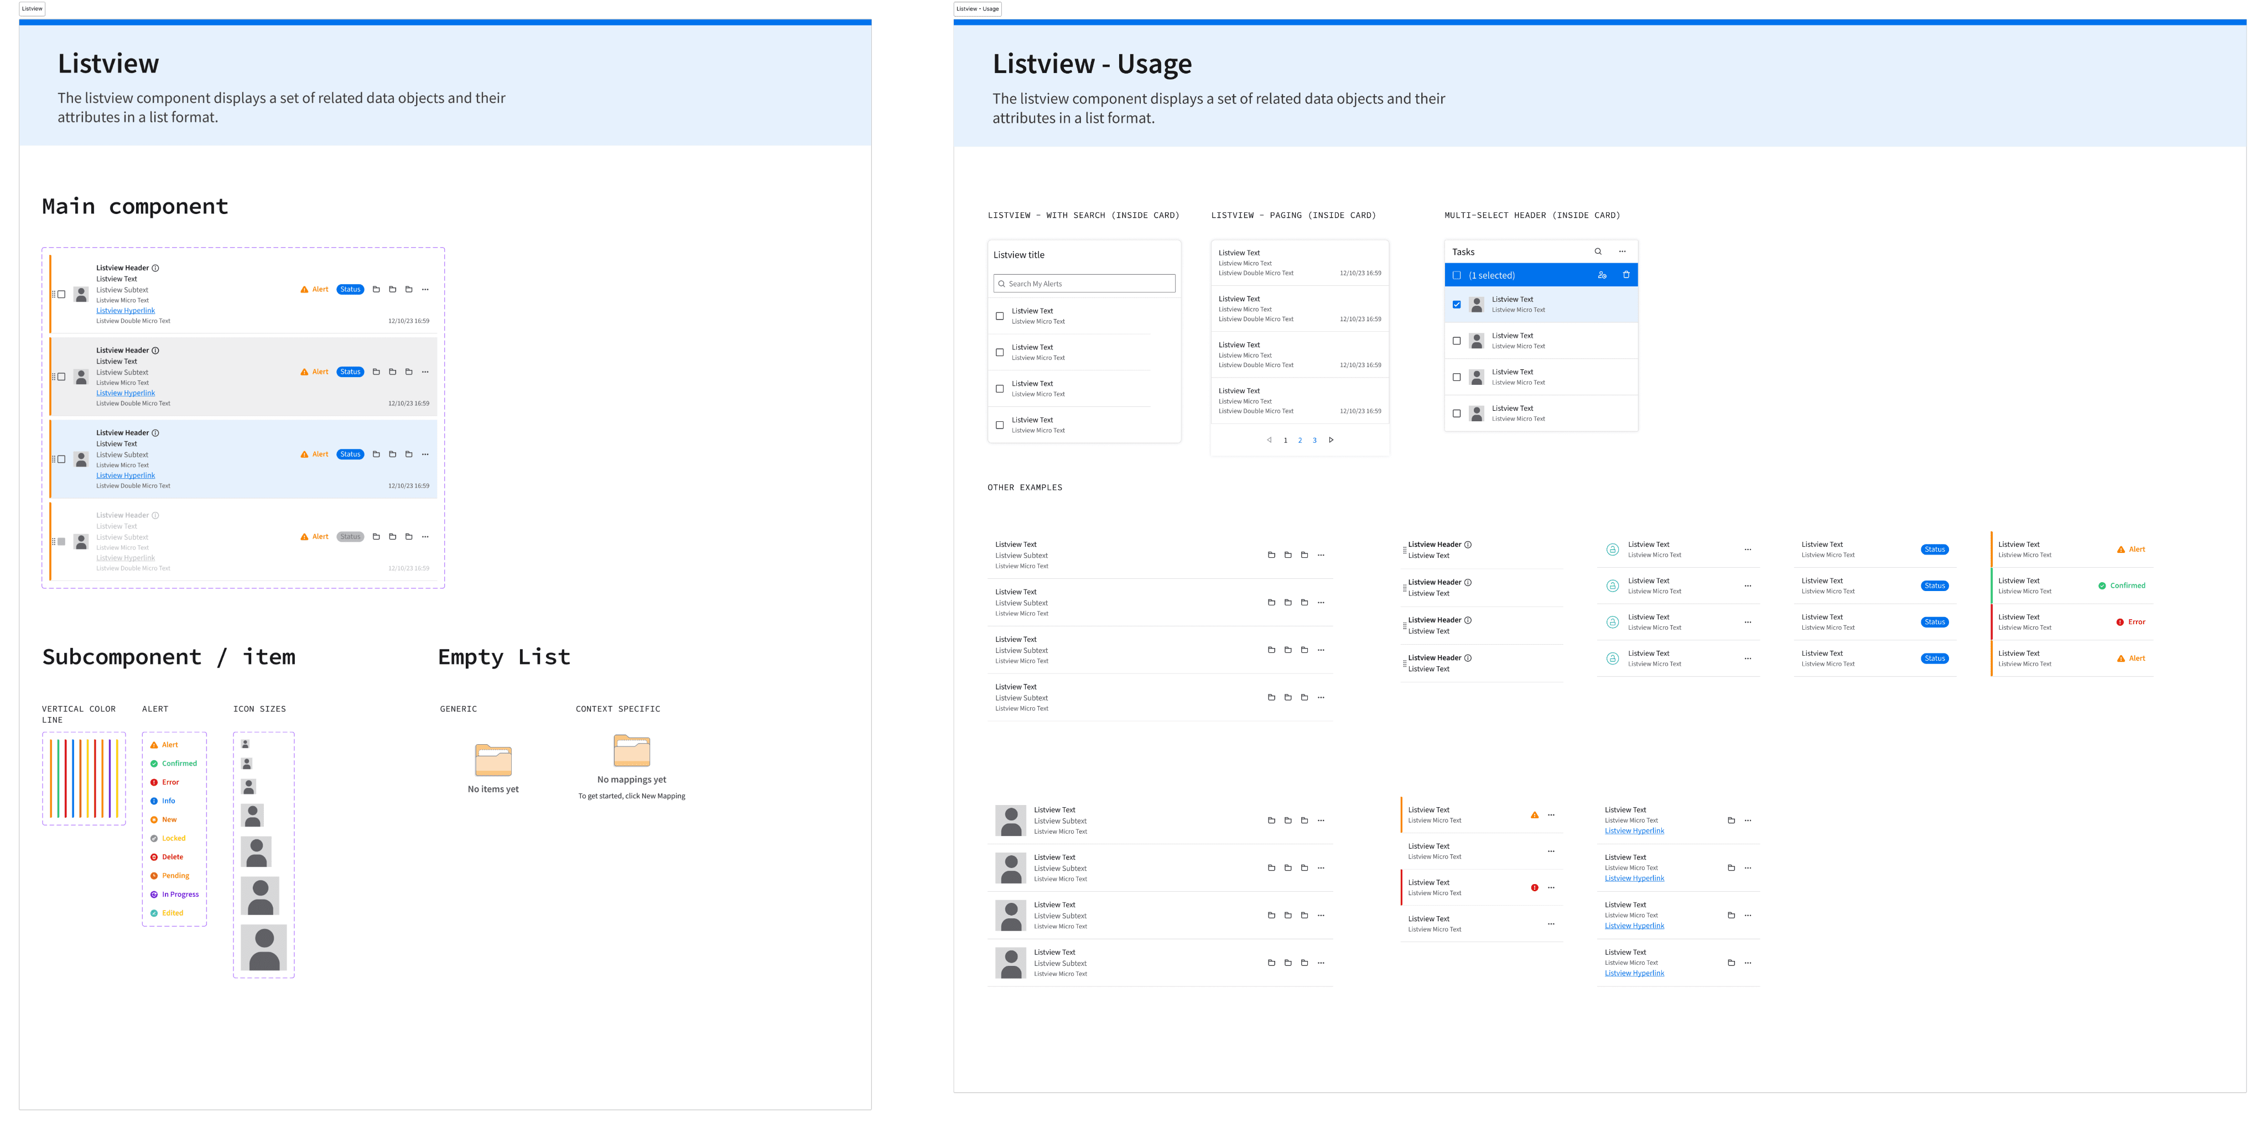Click the purple In Progress icon

pos(154,894)
